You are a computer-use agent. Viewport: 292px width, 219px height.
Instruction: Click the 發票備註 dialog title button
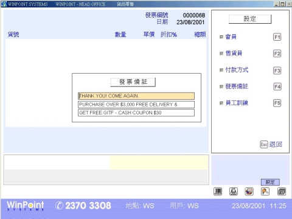[133, 82]
